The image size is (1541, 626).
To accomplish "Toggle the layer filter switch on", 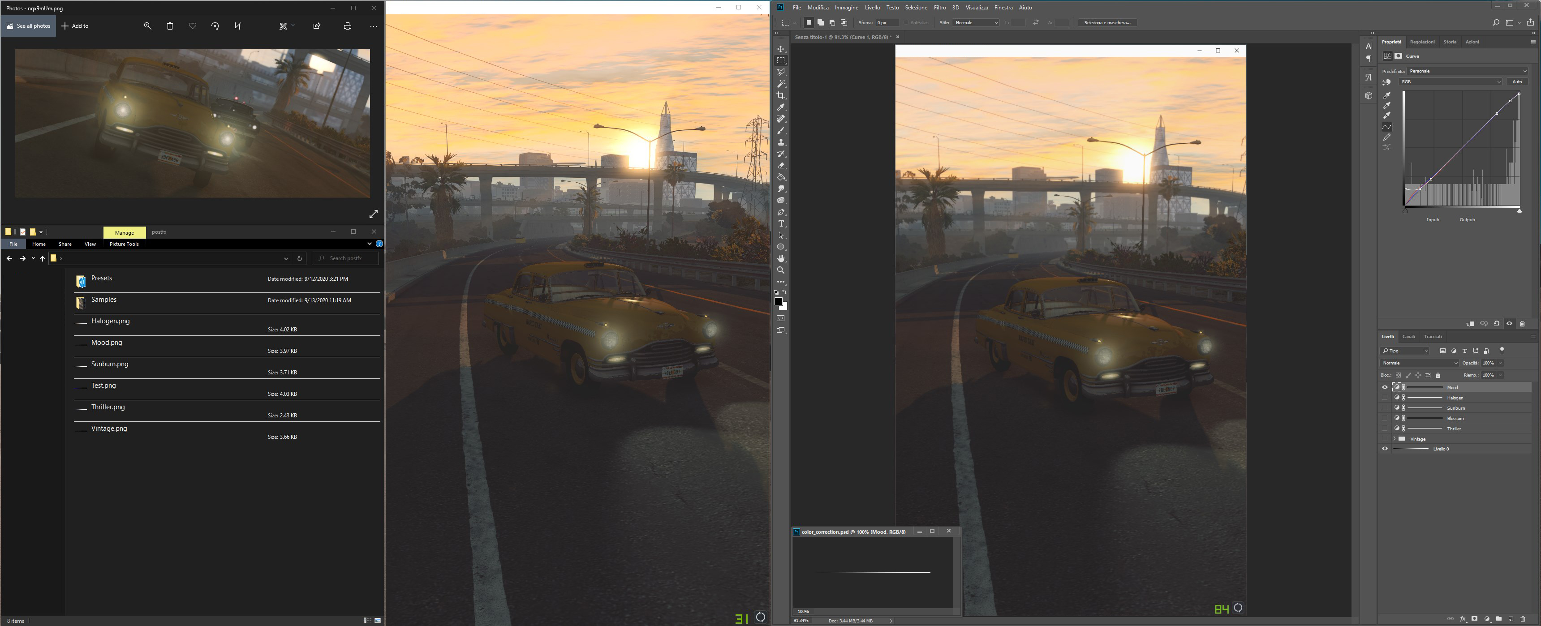I will click(1502, 350).
